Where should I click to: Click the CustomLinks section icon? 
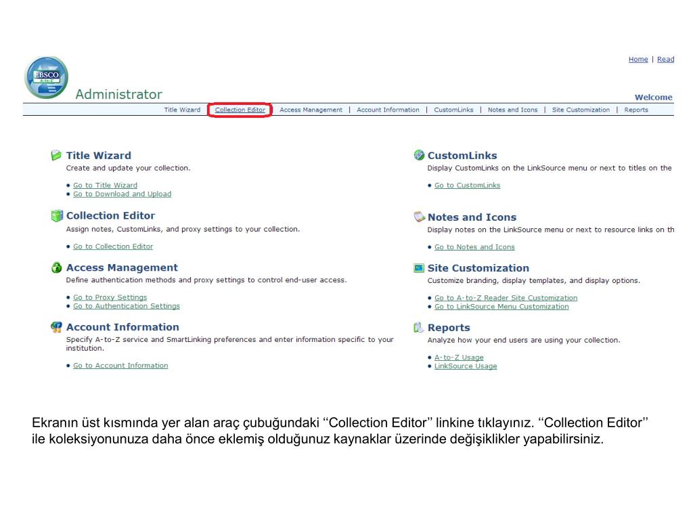419,155
